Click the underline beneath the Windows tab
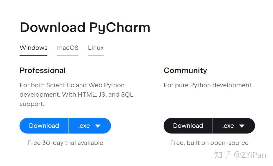273x166 pixels. pyautogui.click(x=33, y=55)
